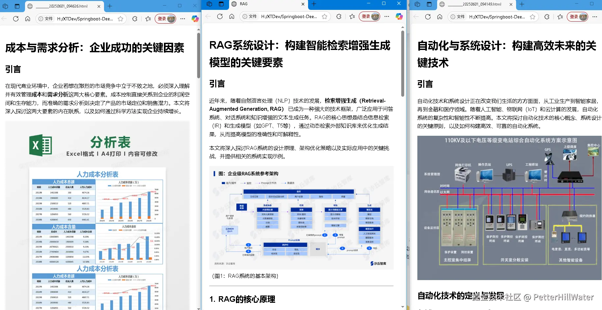Select the 20250601_094626.html tab
The image size is (602, 310).
(64, 6)
